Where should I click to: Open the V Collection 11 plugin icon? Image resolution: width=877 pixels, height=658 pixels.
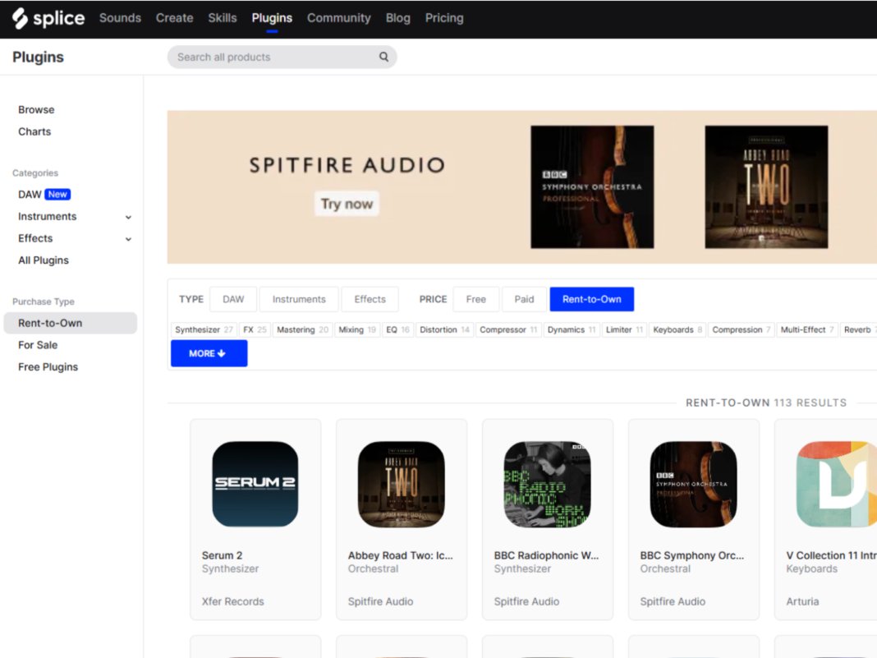836,484
